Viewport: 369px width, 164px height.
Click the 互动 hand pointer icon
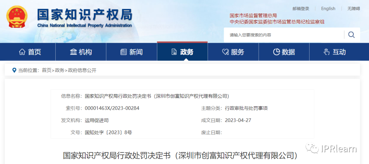327,52
